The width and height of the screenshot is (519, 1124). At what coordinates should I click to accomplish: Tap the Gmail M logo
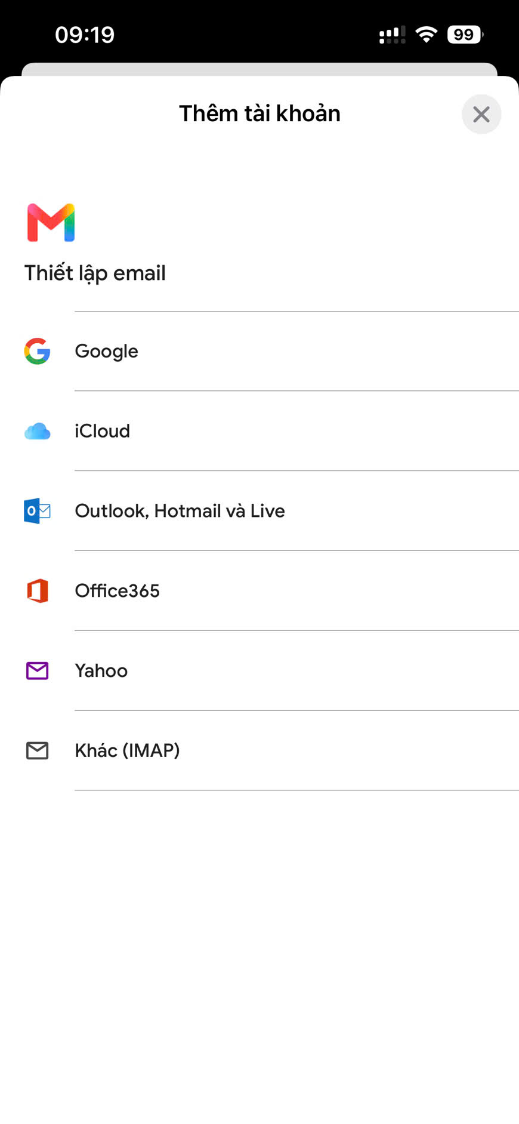click(51, 223)
